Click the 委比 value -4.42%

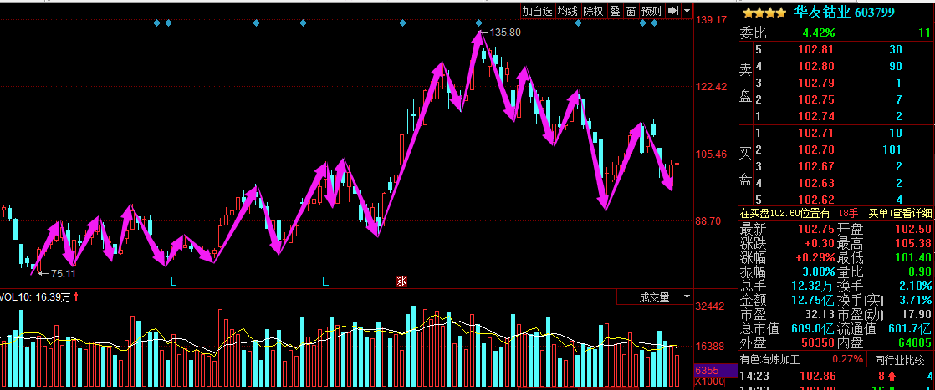pos(817,33)
